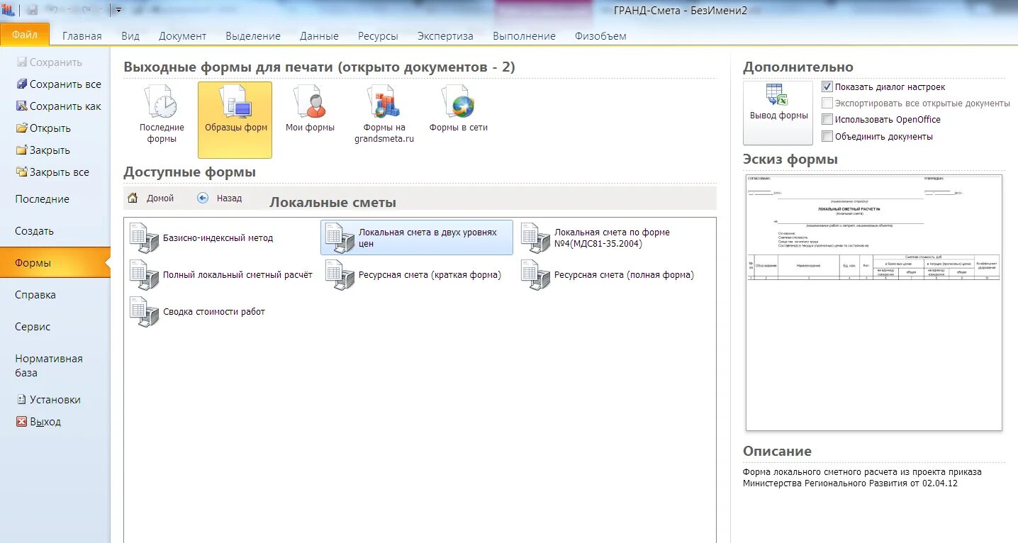Viewport: 1018px width, 543px height.
Task: Click Сохранить все in the sidebar
Action: pos(59,84)
